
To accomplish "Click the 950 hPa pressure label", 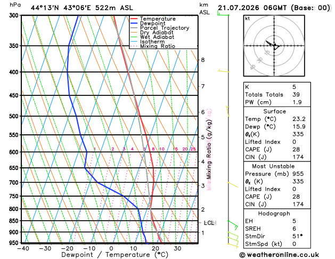I will (15, 243).
